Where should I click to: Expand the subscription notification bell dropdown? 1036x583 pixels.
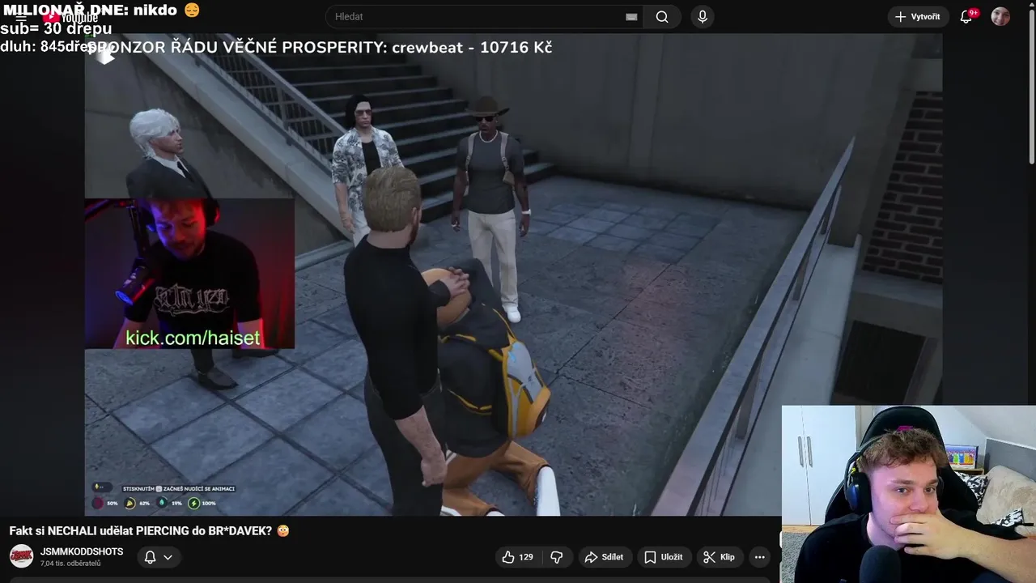(159, 557)
